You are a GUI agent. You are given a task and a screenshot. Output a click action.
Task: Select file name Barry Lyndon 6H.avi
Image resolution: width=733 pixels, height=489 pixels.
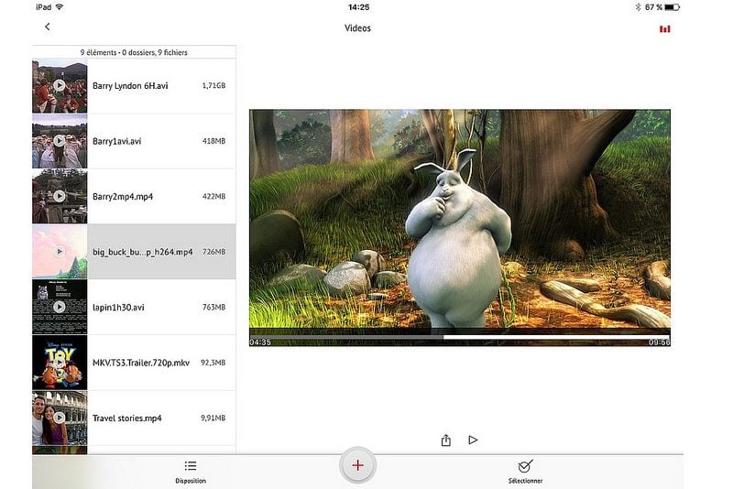(x=130, y=86)
